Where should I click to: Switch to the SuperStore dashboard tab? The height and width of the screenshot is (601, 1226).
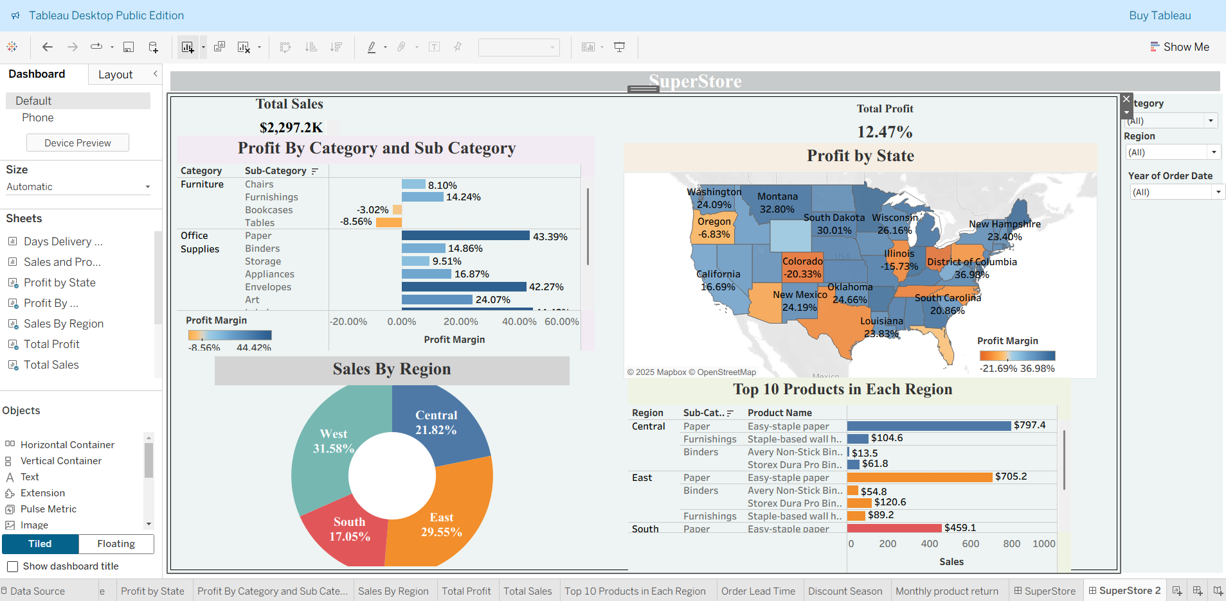(x=1045, y=591)
